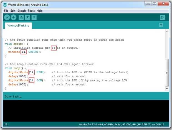Select the WemosBlink.ino tab
The height and width of the screenshot is (130, 172).
tap(18, 26)
